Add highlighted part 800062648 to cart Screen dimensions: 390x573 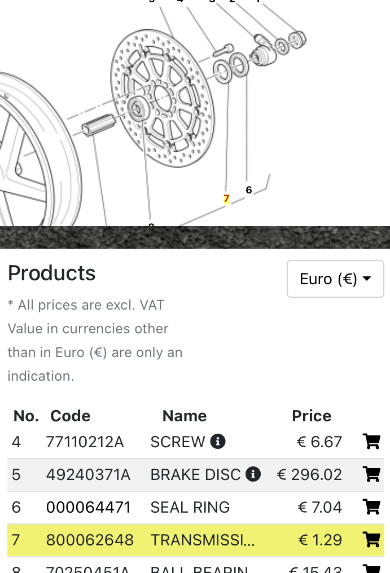[371, 540]
